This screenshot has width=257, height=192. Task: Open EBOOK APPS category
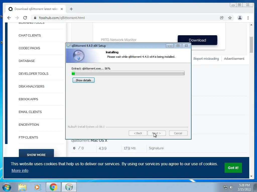point(28,99)
